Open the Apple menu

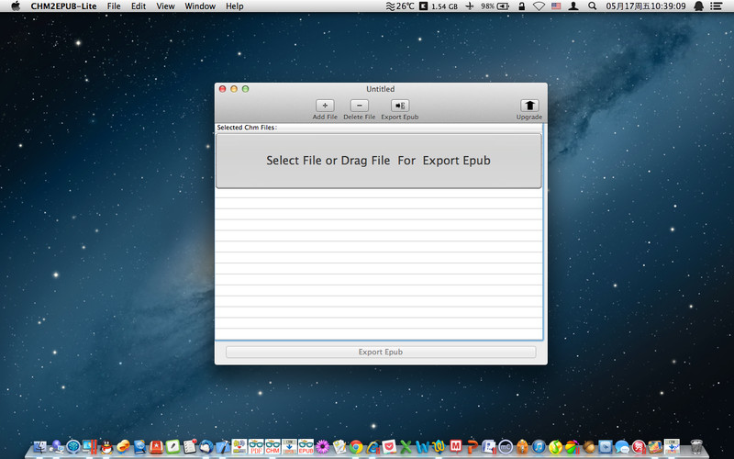point(16,6)
